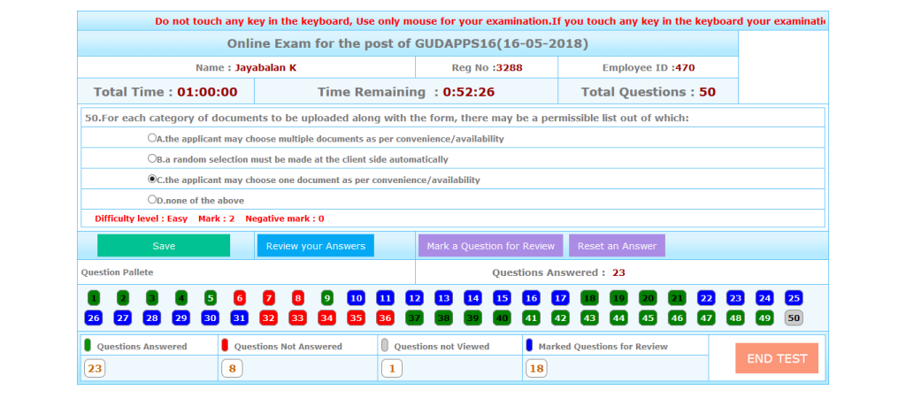906x398 pixels.
Task: Click Reset an Answer button
Action: point(617,246)
